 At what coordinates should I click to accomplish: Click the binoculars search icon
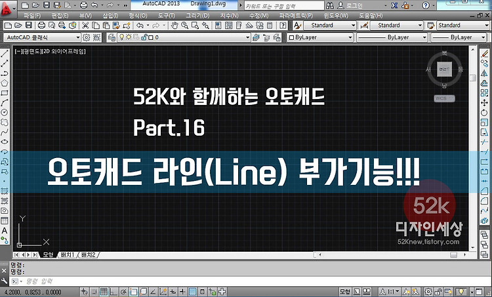[330, 5]
